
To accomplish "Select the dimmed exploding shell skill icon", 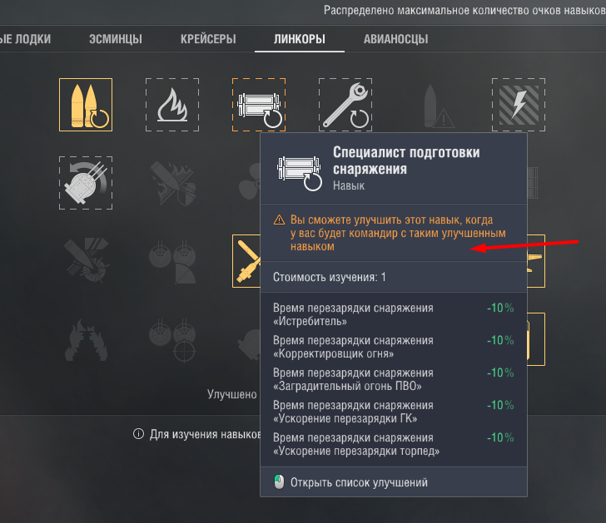I will (x=86, y=261).
